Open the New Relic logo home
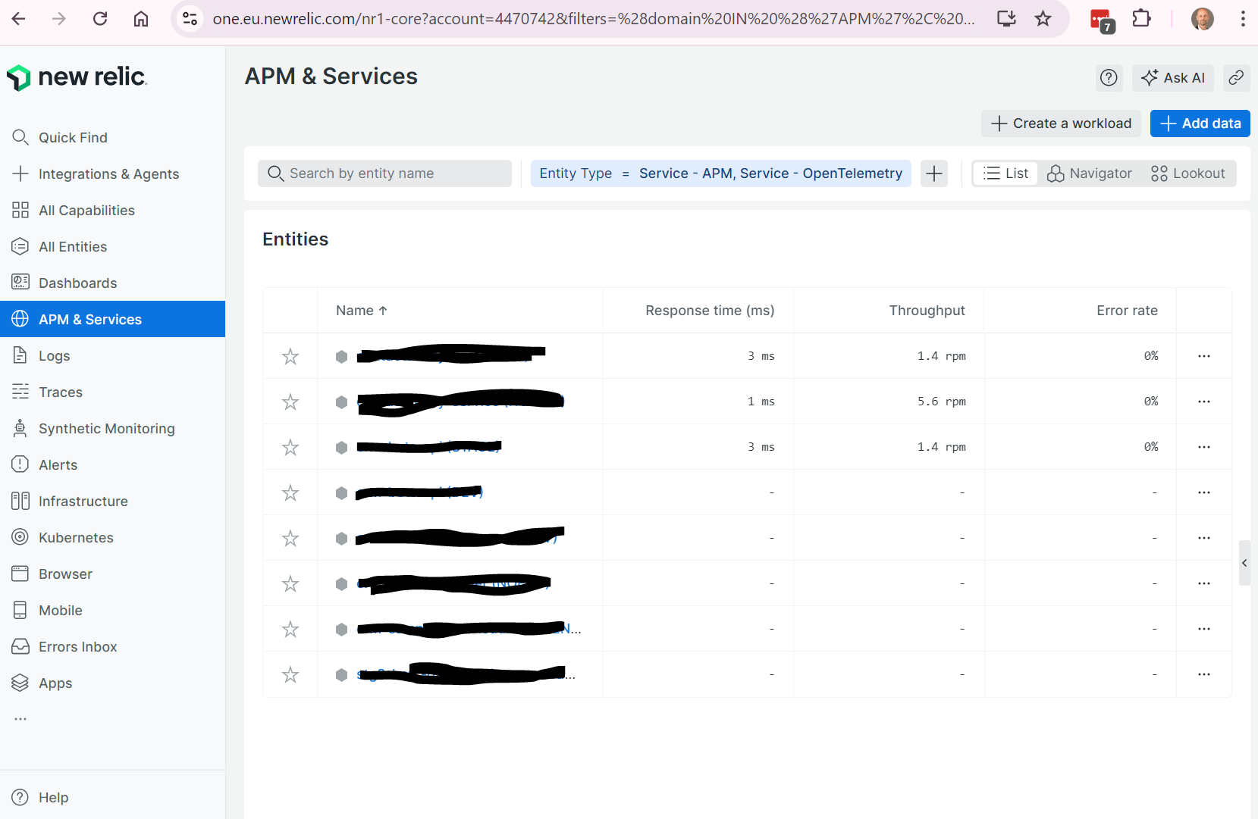The height and width of the screenshot is (819, 1258). 77,77
